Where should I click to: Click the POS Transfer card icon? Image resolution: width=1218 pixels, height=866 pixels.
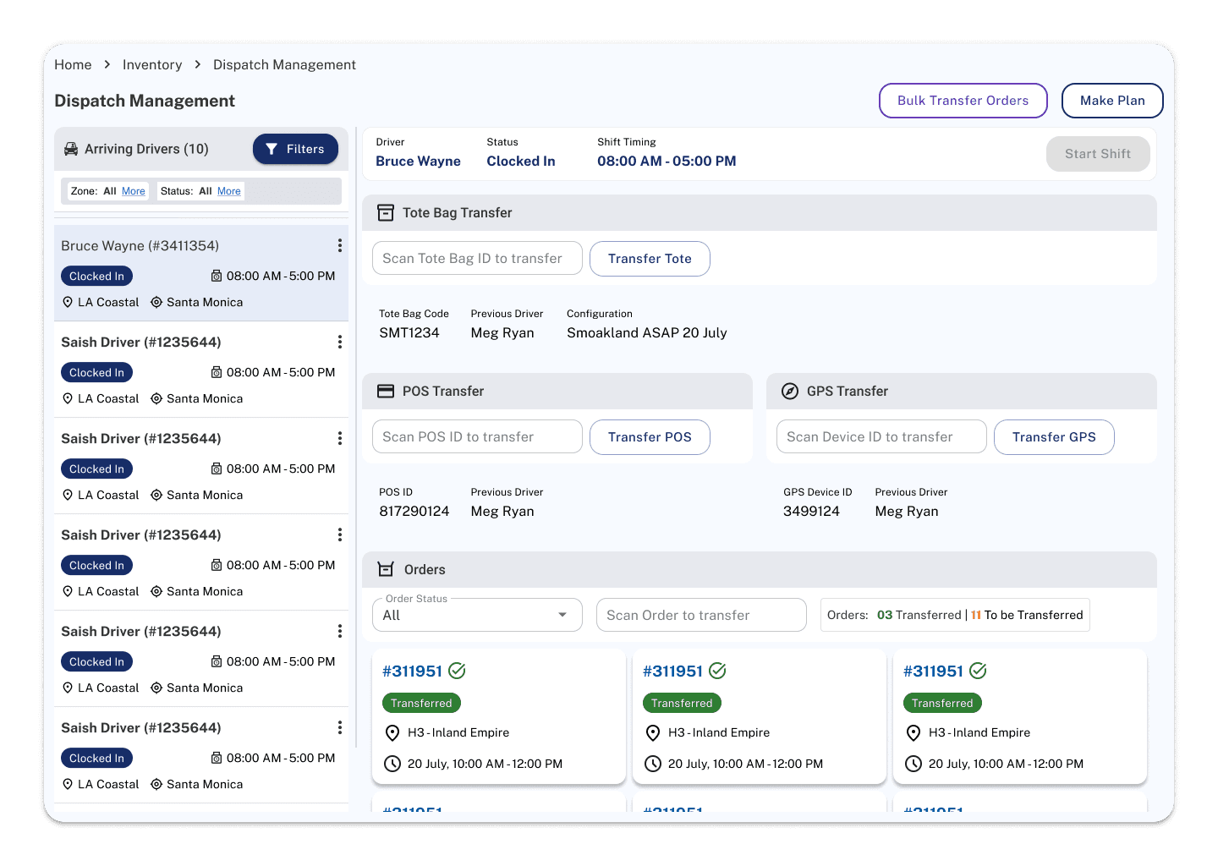click(x=386, y=392)
